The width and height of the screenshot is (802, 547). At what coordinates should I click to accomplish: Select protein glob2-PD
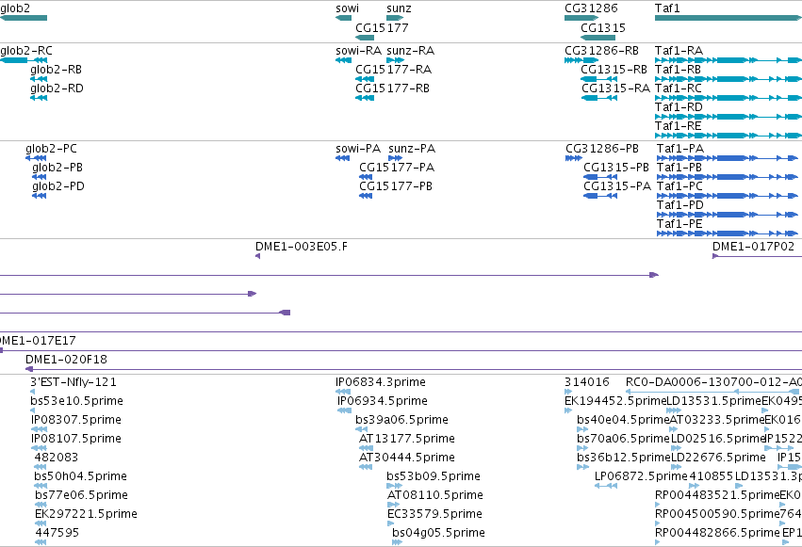pos(39,196)
